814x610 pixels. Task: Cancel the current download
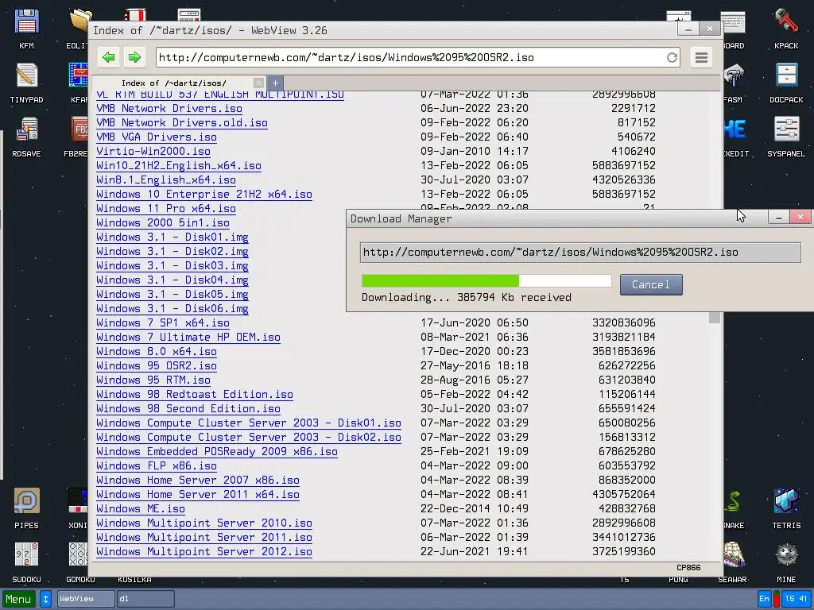tap(651, 285)
